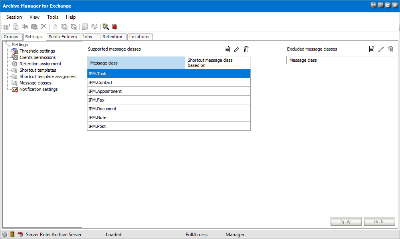Open Message classes in the tree
The image size is (400, 239).
pos(35,83)
